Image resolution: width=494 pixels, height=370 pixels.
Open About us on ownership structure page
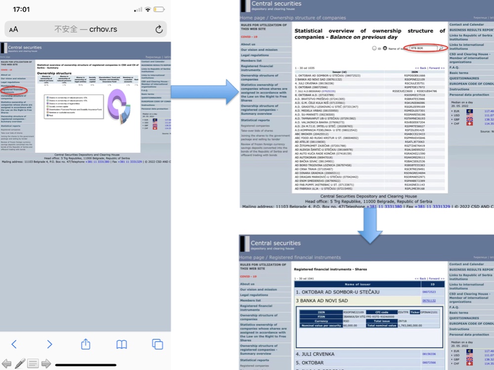click(248, 44)
